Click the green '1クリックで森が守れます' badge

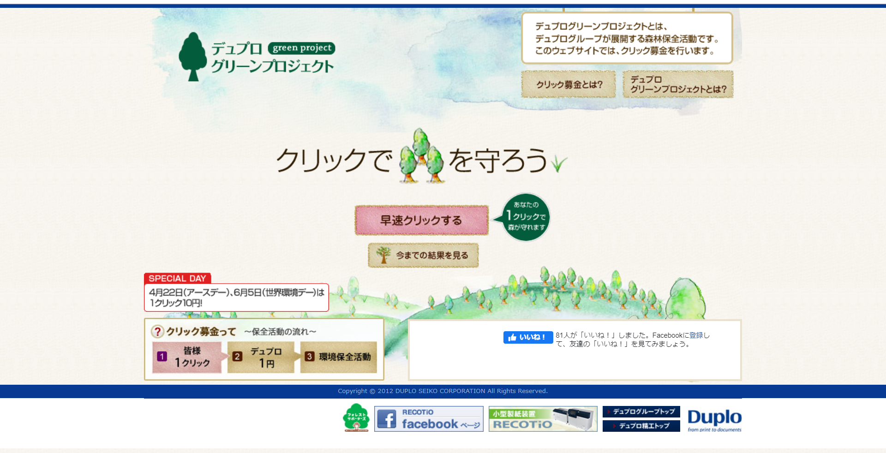[x=525, y=217]
